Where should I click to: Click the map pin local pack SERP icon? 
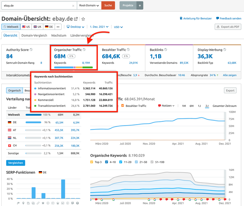[23, 203]
